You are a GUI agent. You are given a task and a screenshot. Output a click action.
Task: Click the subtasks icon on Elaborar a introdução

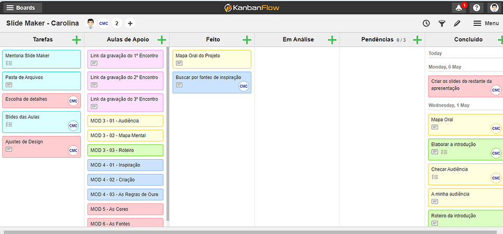(444, 152)
